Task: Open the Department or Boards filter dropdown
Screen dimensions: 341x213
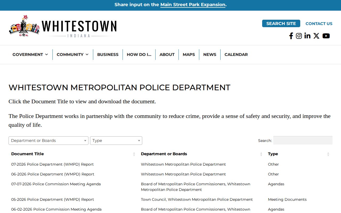Action: point(48,141)
